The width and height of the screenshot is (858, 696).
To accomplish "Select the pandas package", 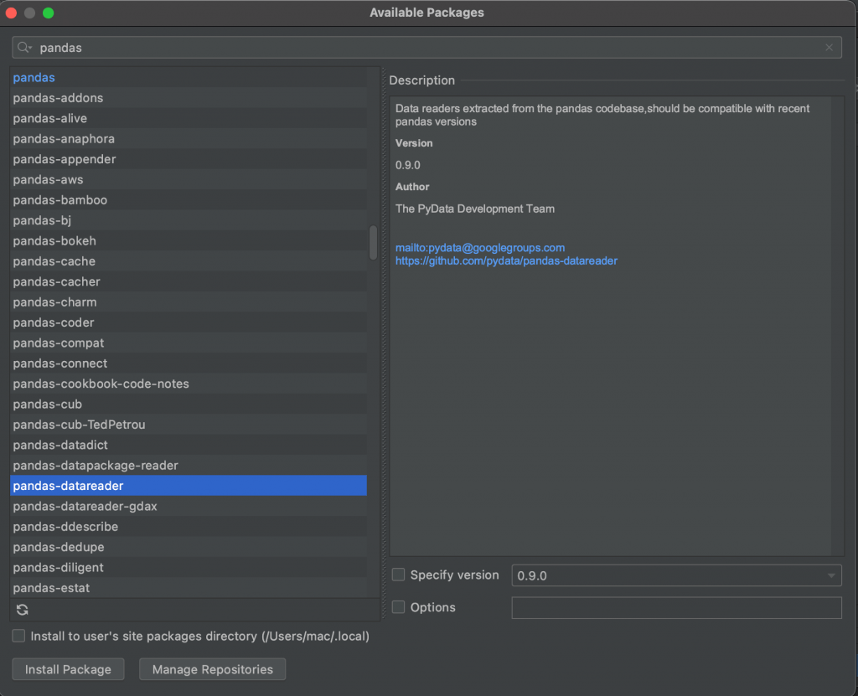I will (34, 77).
